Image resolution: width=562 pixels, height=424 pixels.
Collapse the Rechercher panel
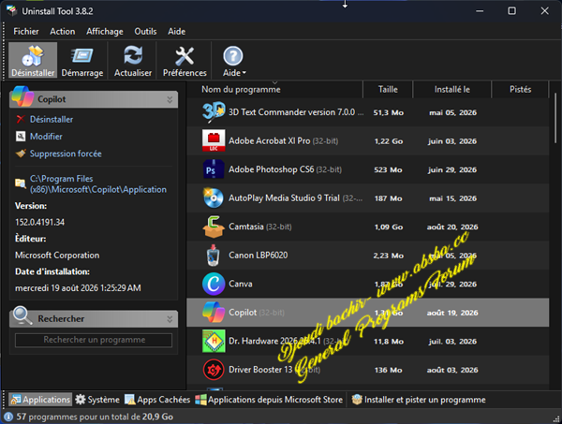coord(170,319)
